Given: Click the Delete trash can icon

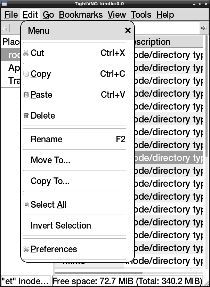Looking at the screenshot, I should pos(26,115).
